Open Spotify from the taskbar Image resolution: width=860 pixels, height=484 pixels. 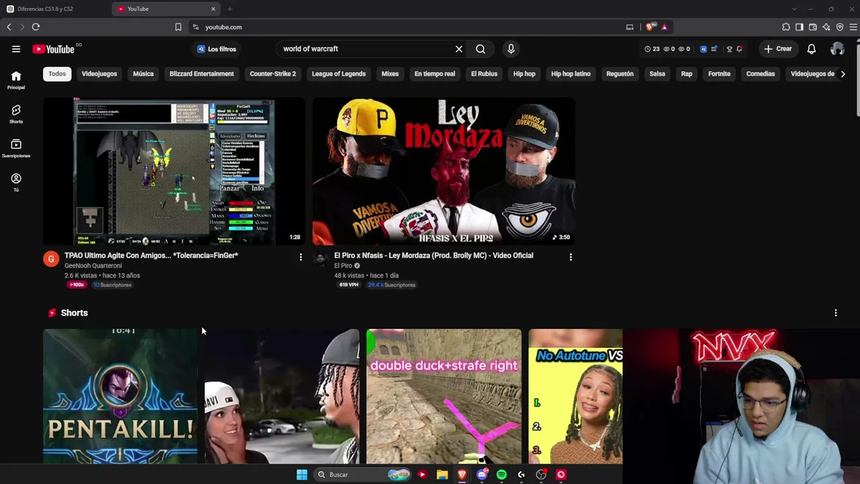coord(501,475)
